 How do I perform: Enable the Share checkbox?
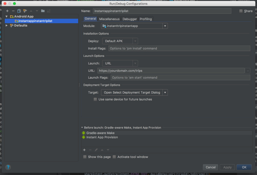241,11
